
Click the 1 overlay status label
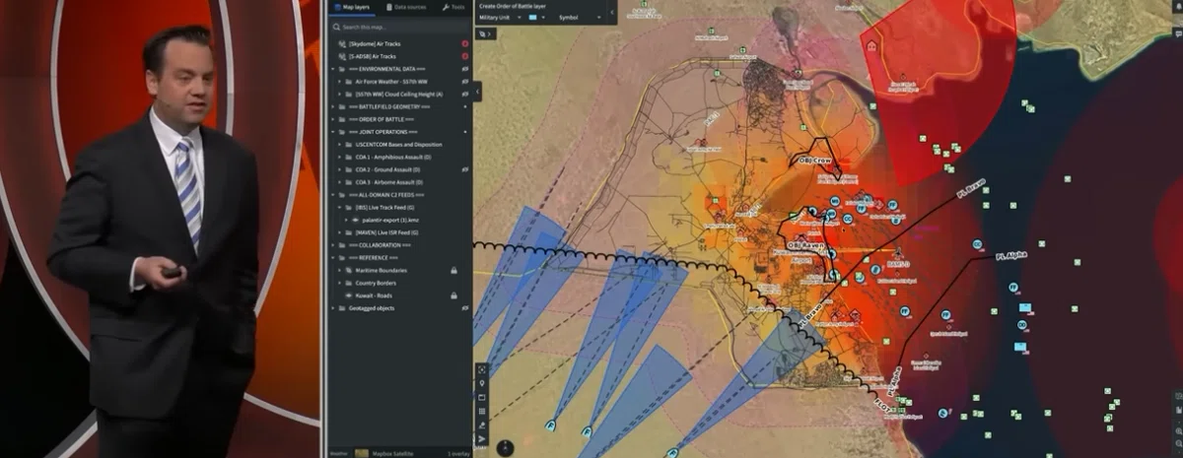coord(457,453)
